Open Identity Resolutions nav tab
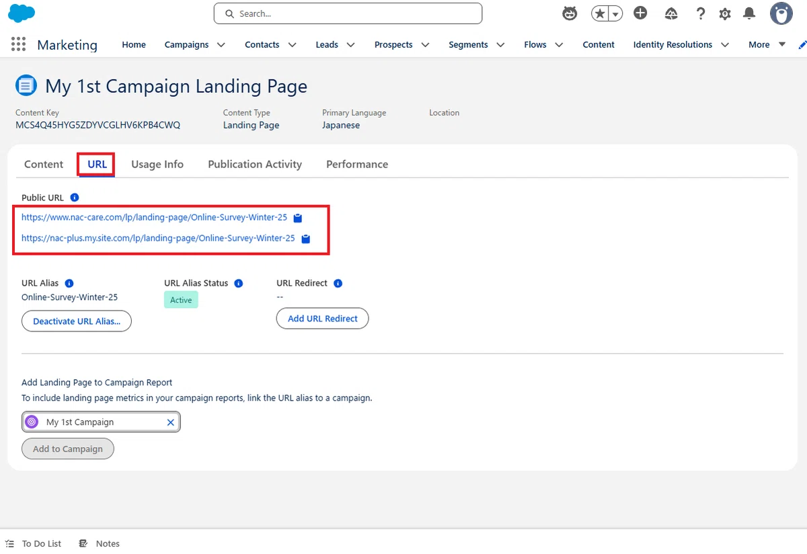 672,44
